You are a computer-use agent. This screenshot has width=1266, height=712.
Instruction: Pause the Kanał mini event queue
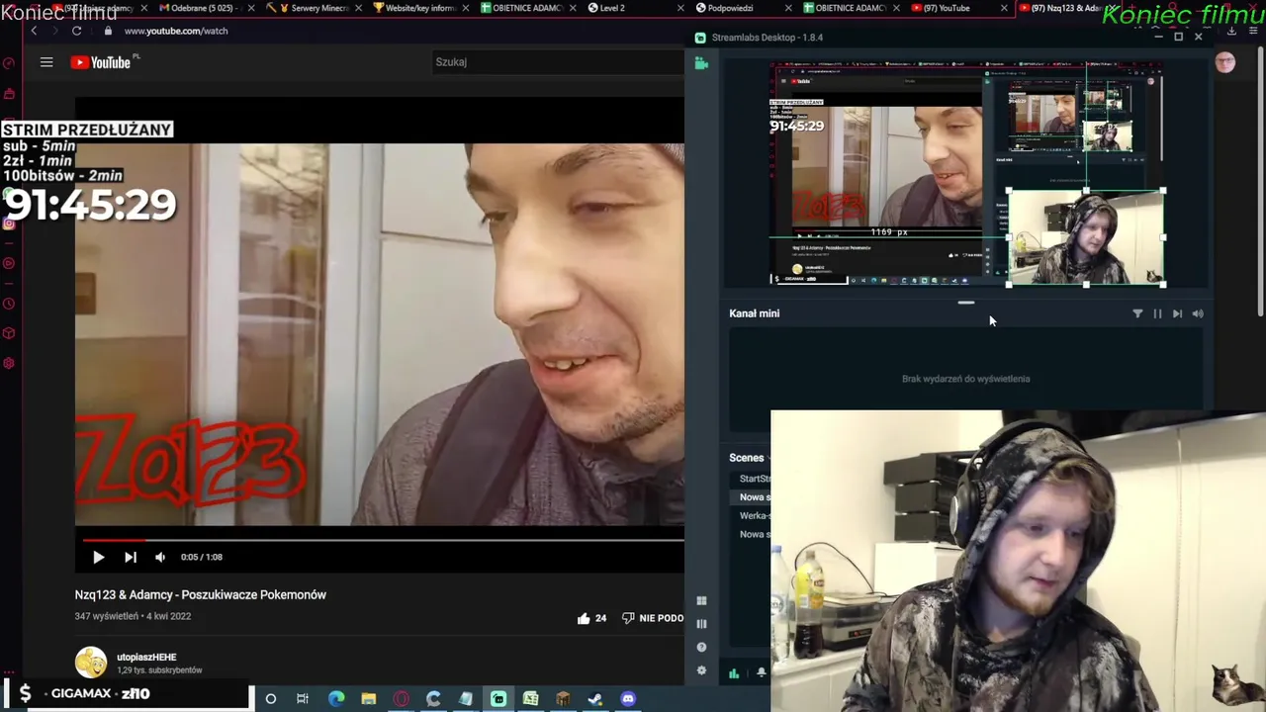1157,313
